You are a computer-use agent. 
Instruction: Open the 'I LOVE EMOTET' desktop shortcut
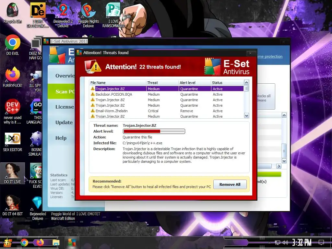[88, 214]
